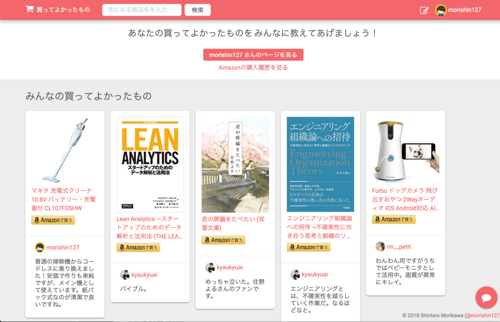Open the rin__petit username link

tap(399, 247)
